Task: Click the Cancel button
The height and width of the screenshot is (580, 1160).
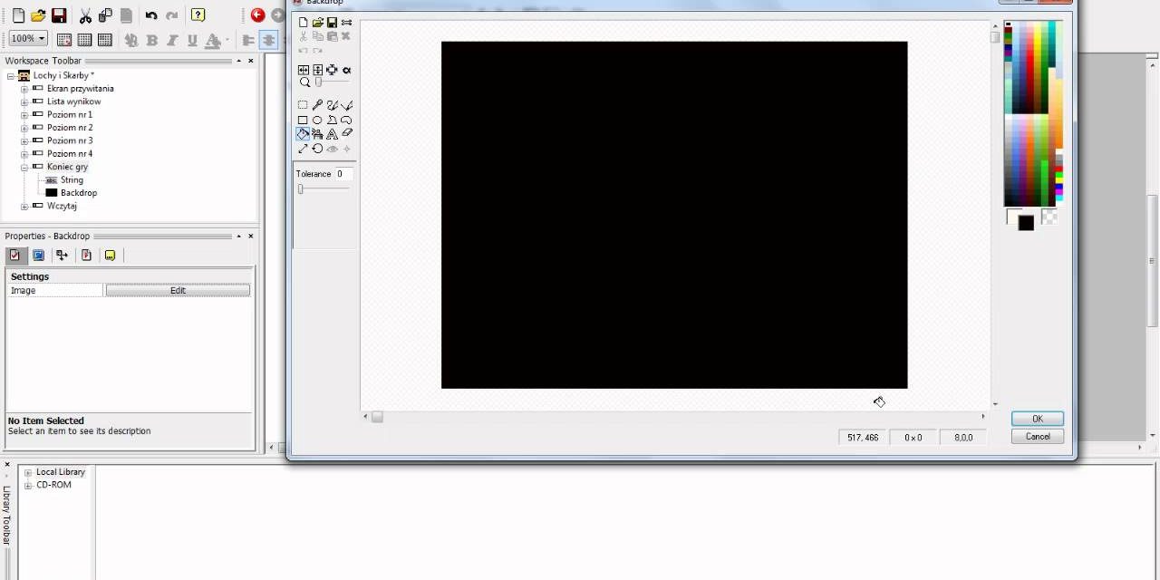Action: coord(1037,437)
